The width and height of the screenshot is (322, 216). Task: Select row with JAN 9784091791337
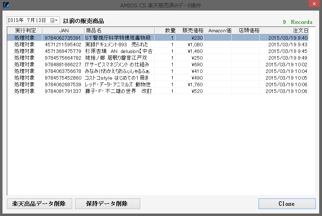tap(158, 91)
